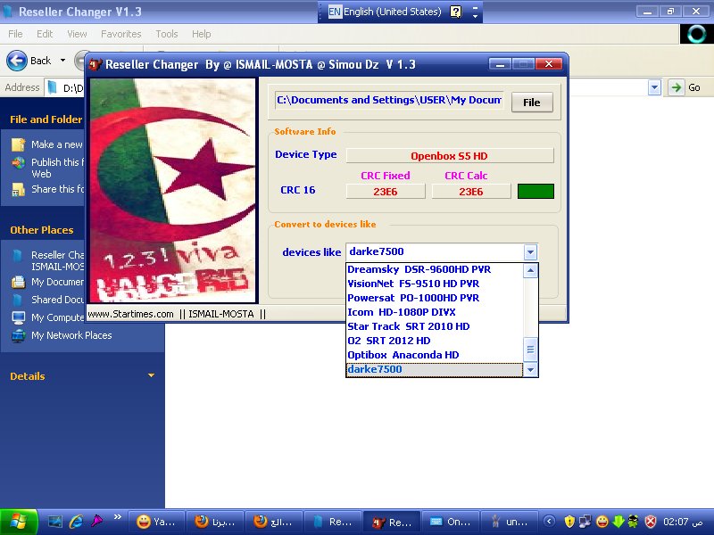The width and height of the screenshot is (714, 535).
Task: Expand quick launch overflow chevron
Action: (x=118, y=517)
